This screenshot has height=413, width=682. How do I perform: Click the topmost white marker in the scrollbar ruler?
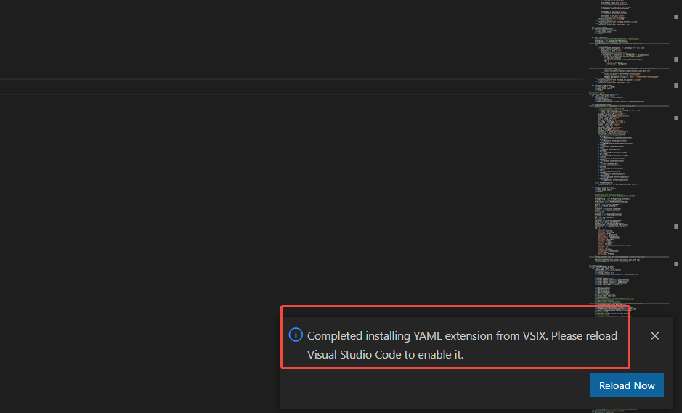click(x=676, y=17)
